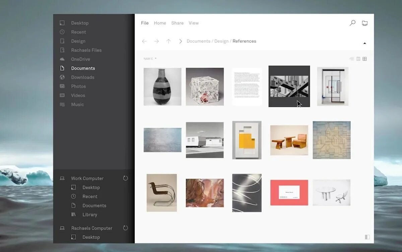Select the pink abstract painting thumbnail
The image size is (402, 252).
[205, 193]
